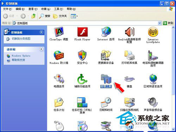The width and height of the screenshot is (176, 132).
Task: Click the forward arrow toolbar button
Action: [x=23, y=16]
